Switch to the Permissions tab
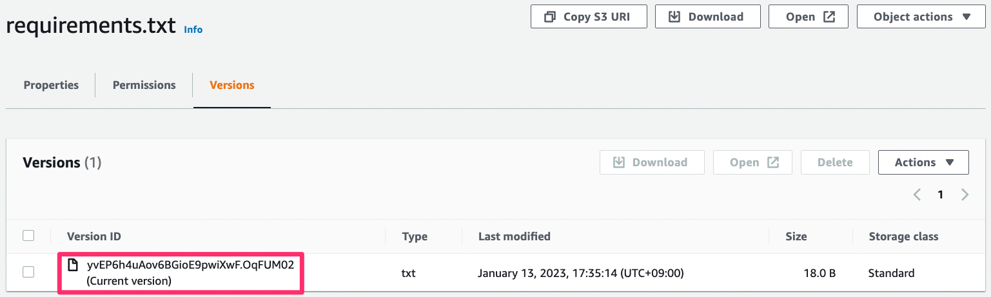 click(x=144, y=85)
